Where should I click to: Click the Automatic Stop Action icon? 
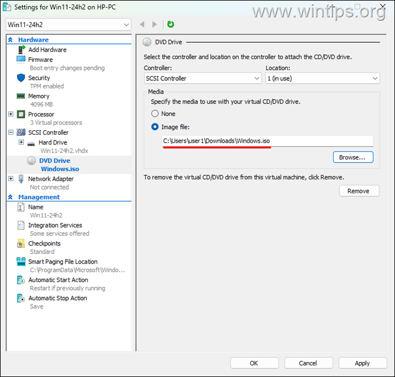coord(21,298)
